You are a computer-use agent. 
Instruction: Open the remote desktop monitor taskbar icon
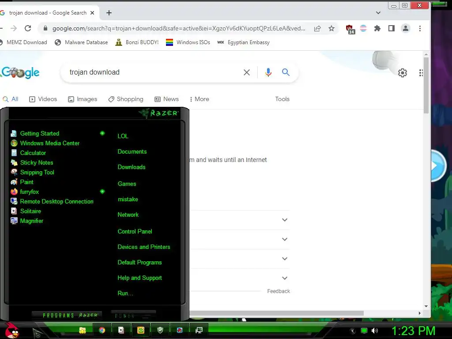coord(199,330)
